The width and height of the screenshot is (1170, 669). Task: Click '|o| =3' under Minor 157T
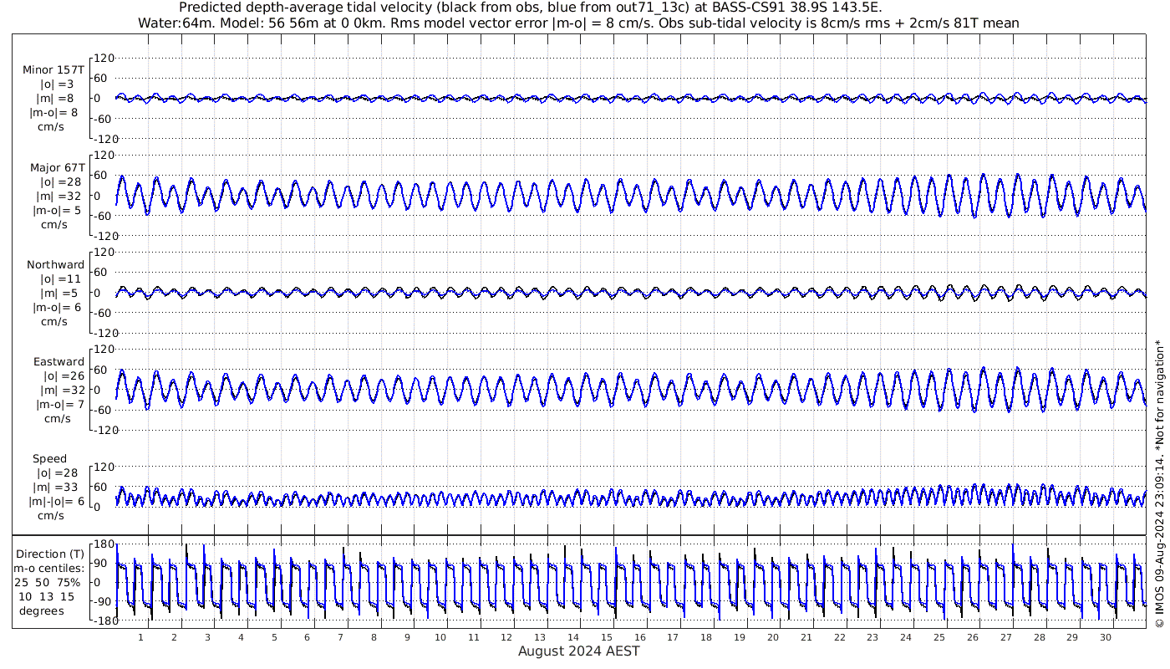pos(57,84)
